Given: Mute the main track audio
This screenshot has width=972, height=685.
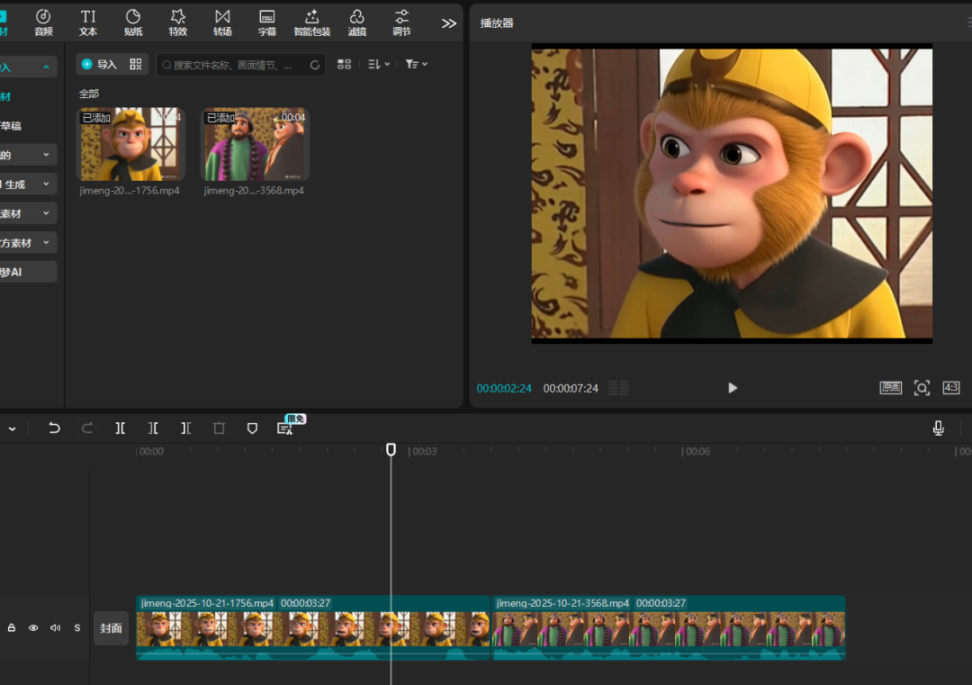Looking at the screenshot, I should click(x=56, y=627).
